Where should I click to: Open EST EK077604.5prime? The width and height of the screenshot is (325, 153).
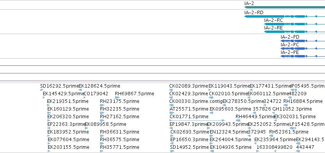(68, 139)
